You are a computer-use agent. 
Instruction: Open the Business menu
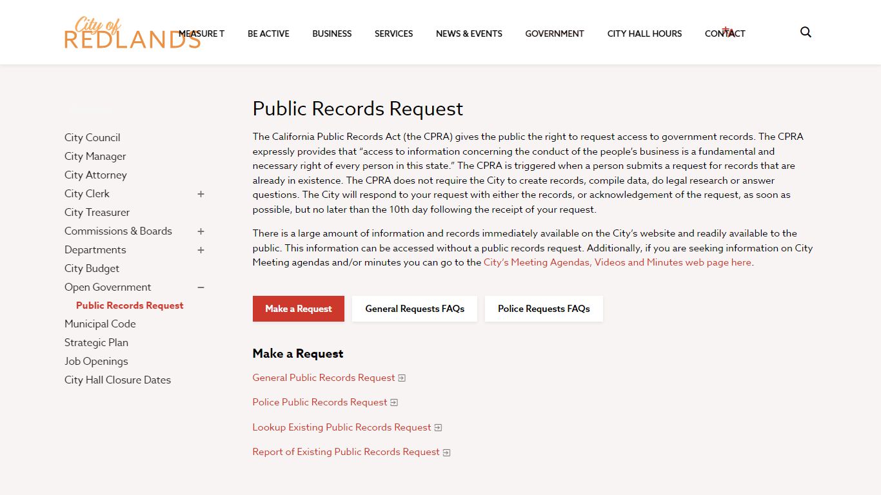tap(332, 34)
